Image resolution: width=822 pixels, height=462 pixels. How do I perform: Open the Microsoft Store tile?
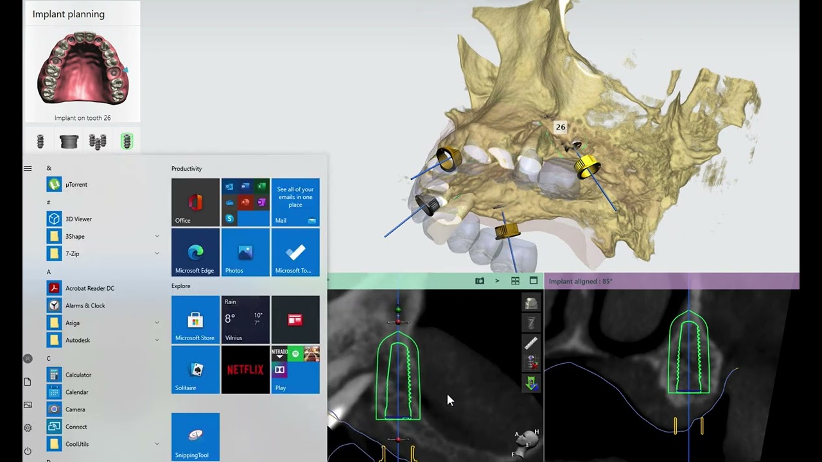point(196,320)
